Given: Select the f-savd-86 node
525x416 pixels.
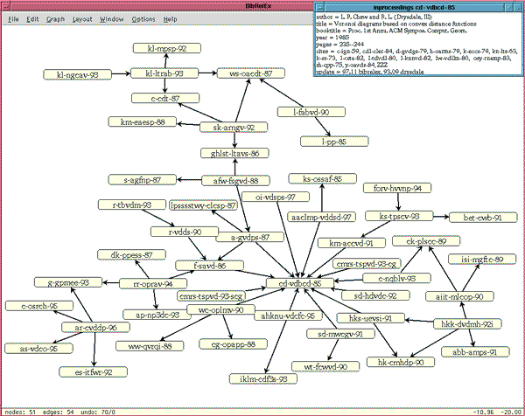Looking at the screenshot, I should [210, 266].
